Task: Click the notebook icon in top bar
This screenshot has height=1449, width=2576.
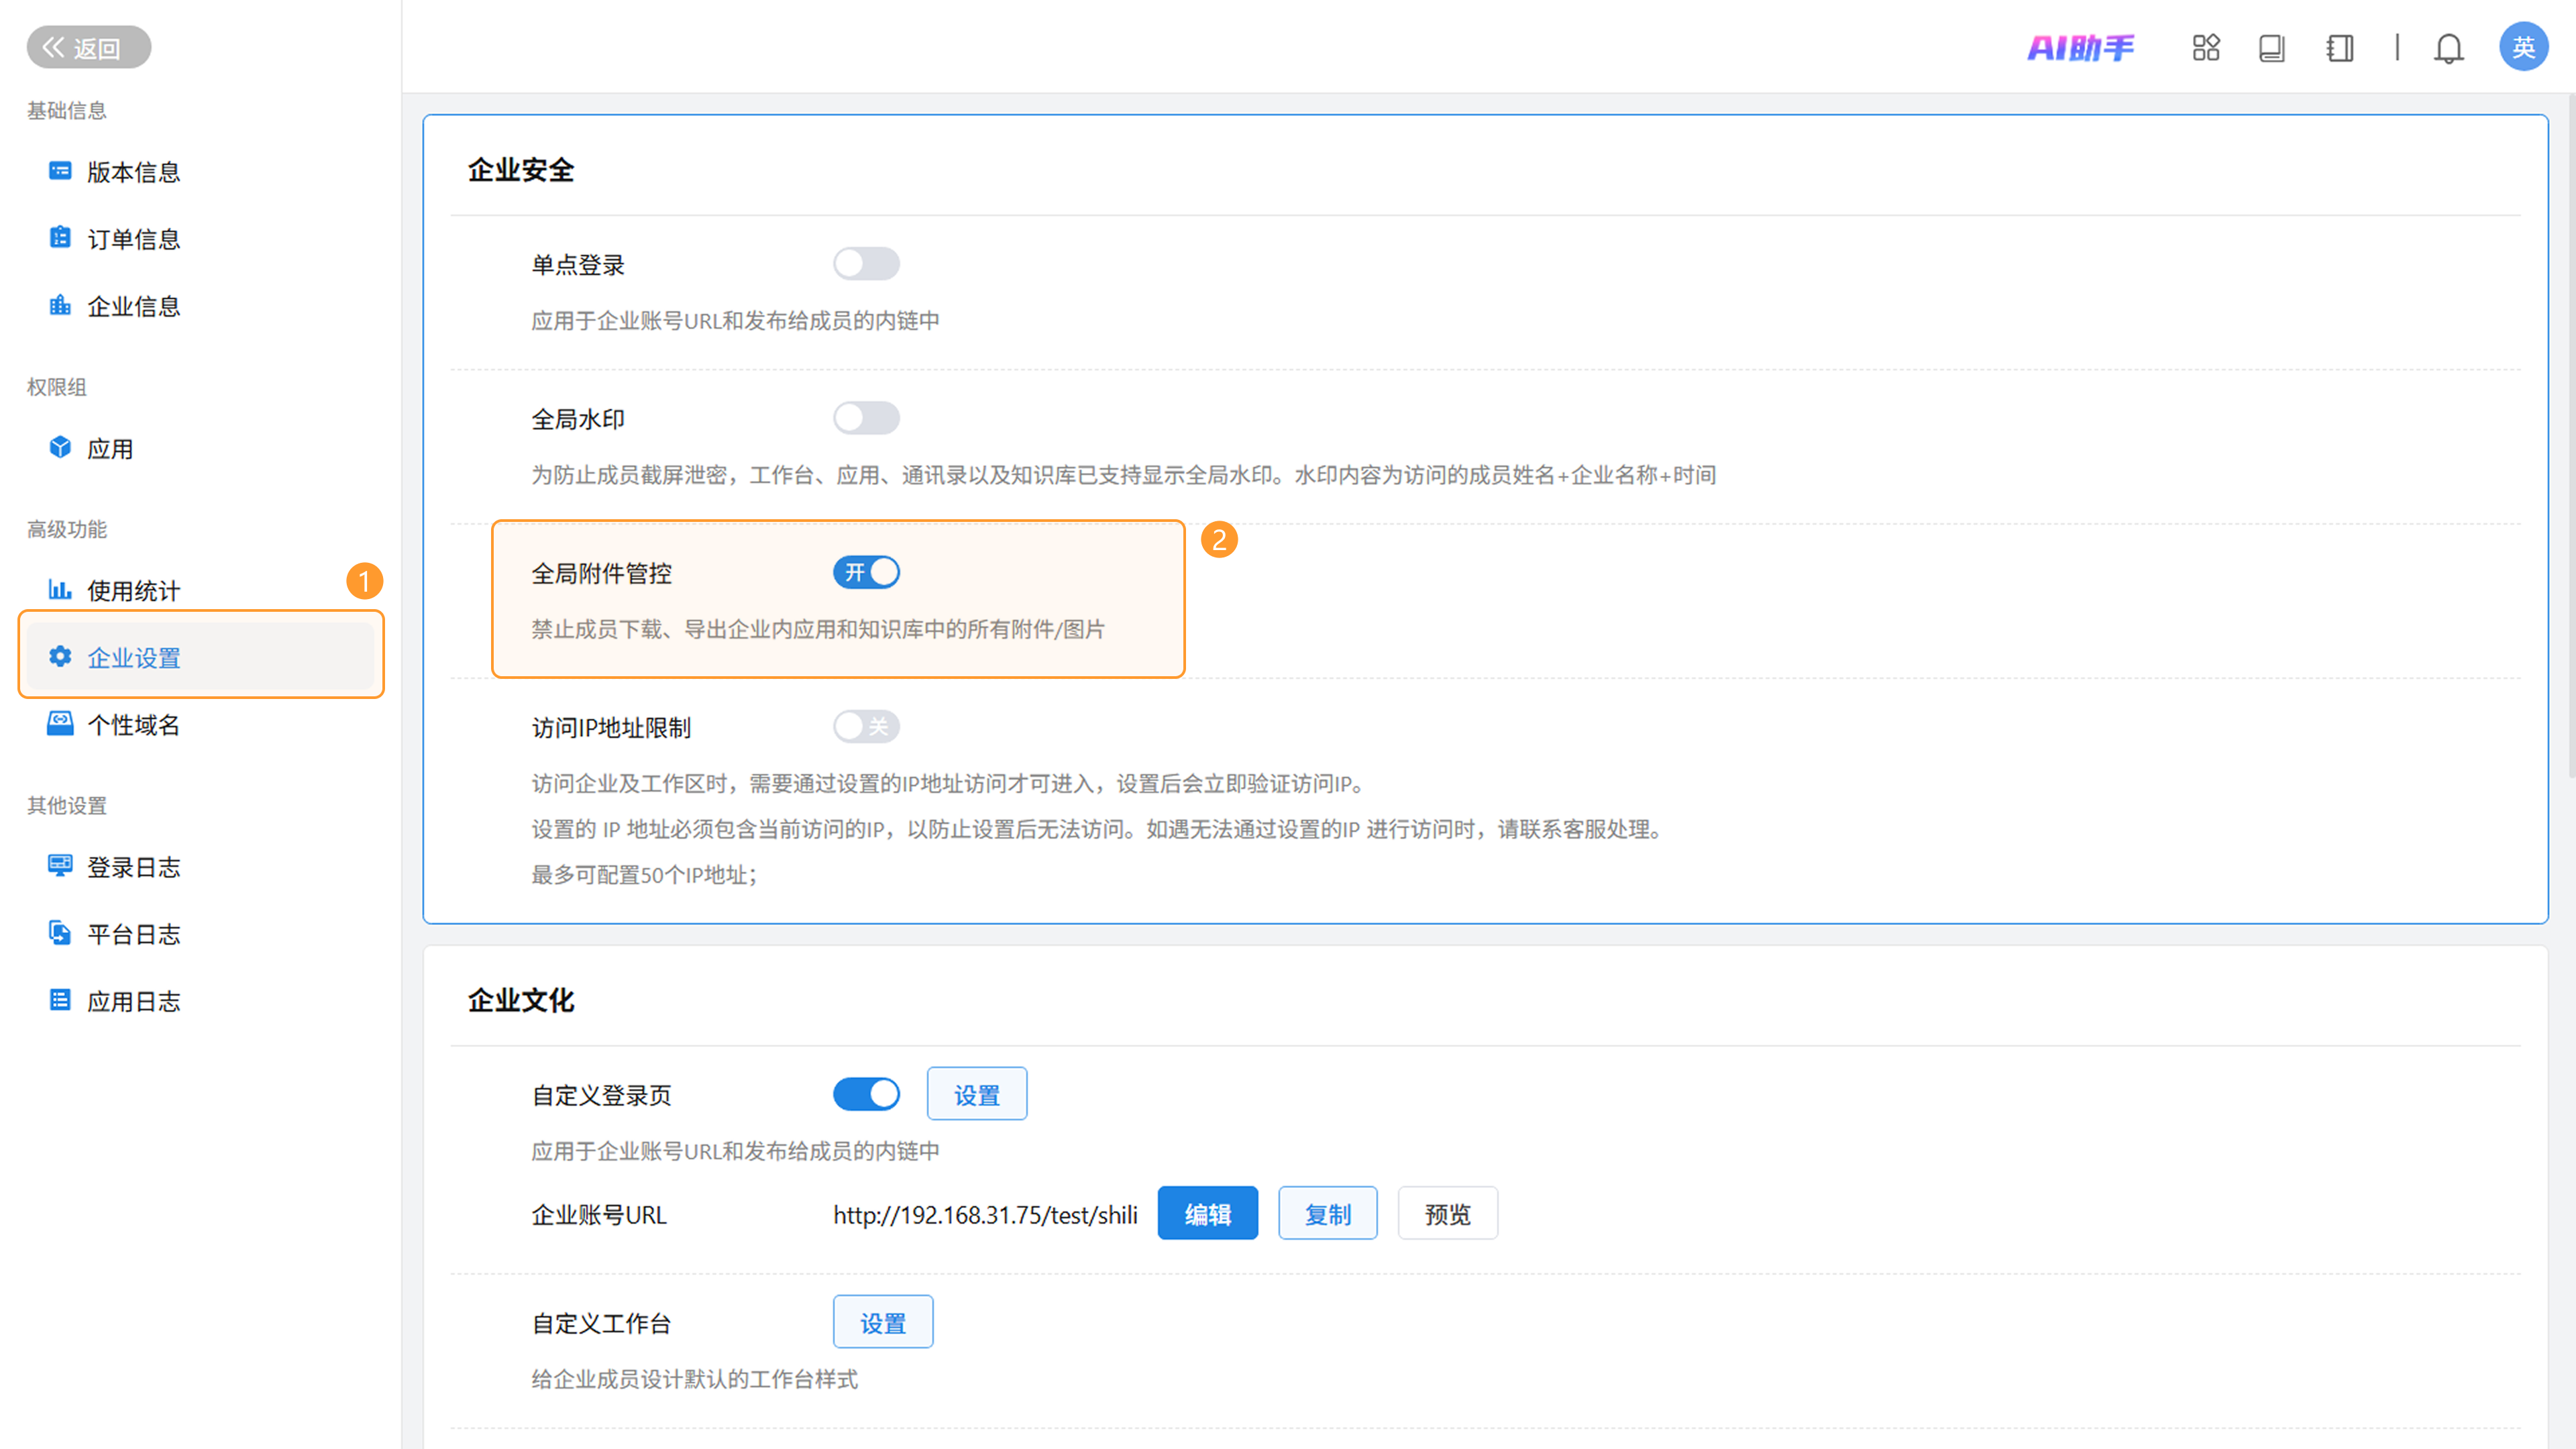Action: click(2339, 48)
